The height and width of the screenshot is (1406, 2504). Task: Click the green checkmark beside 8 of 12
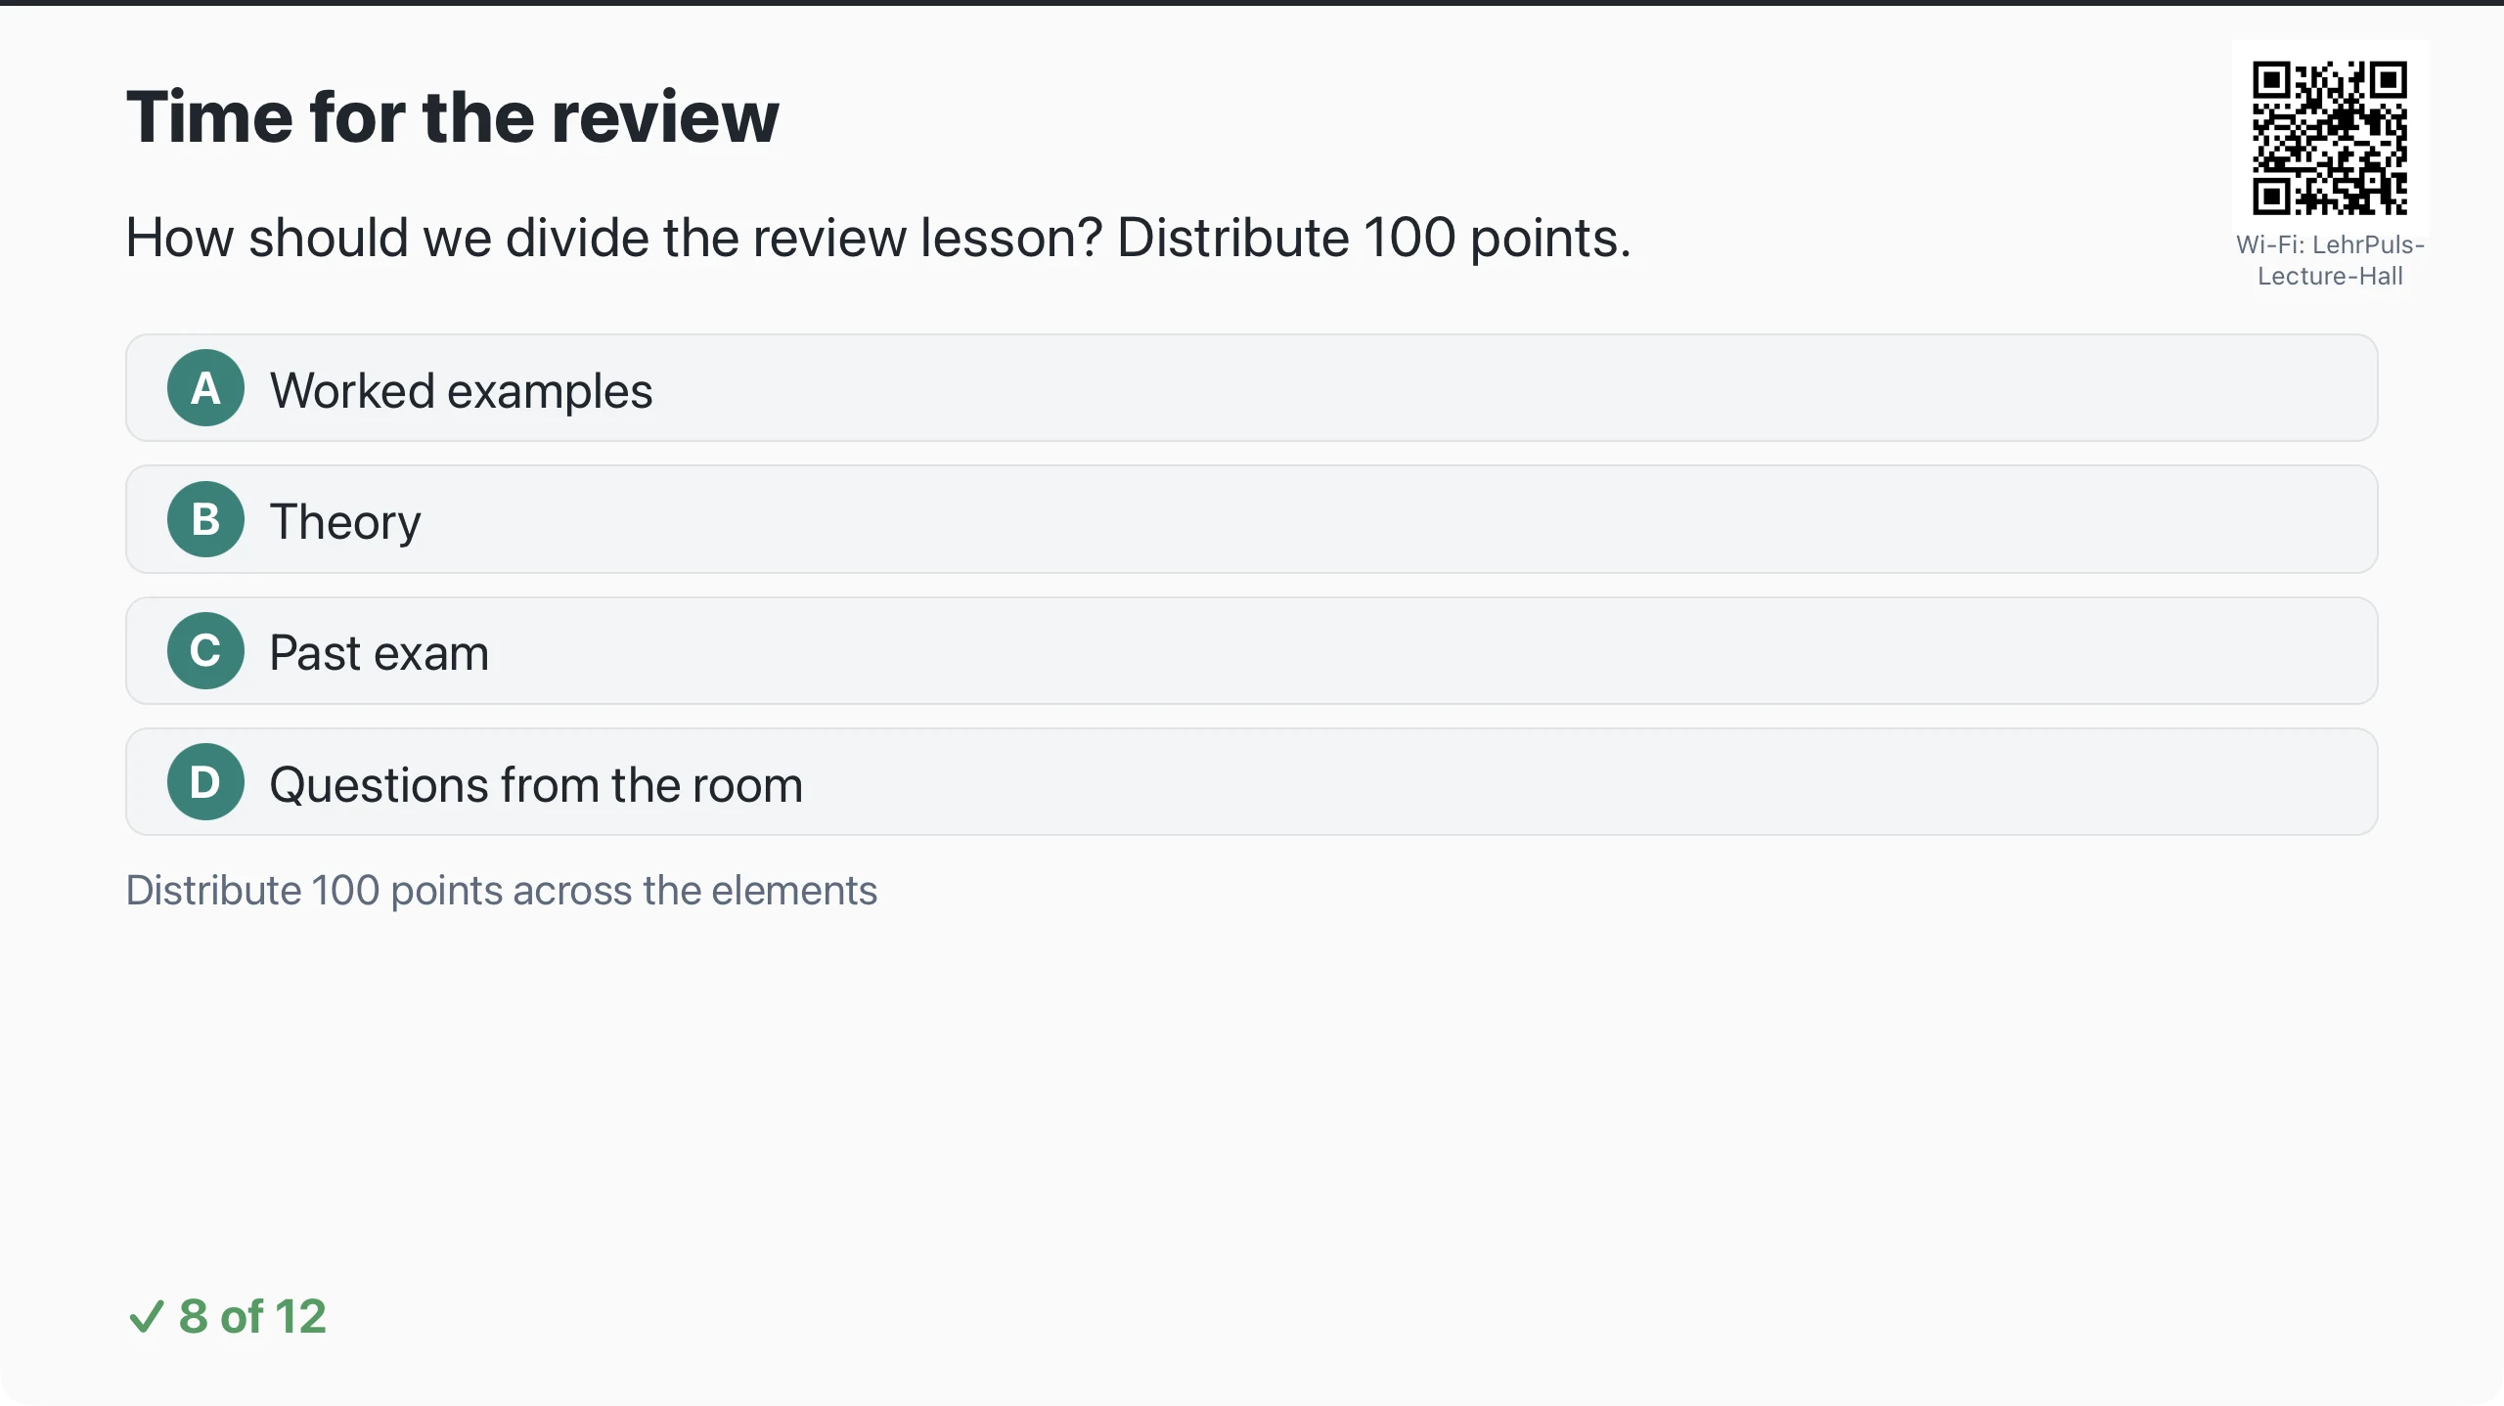point(146,1316)
